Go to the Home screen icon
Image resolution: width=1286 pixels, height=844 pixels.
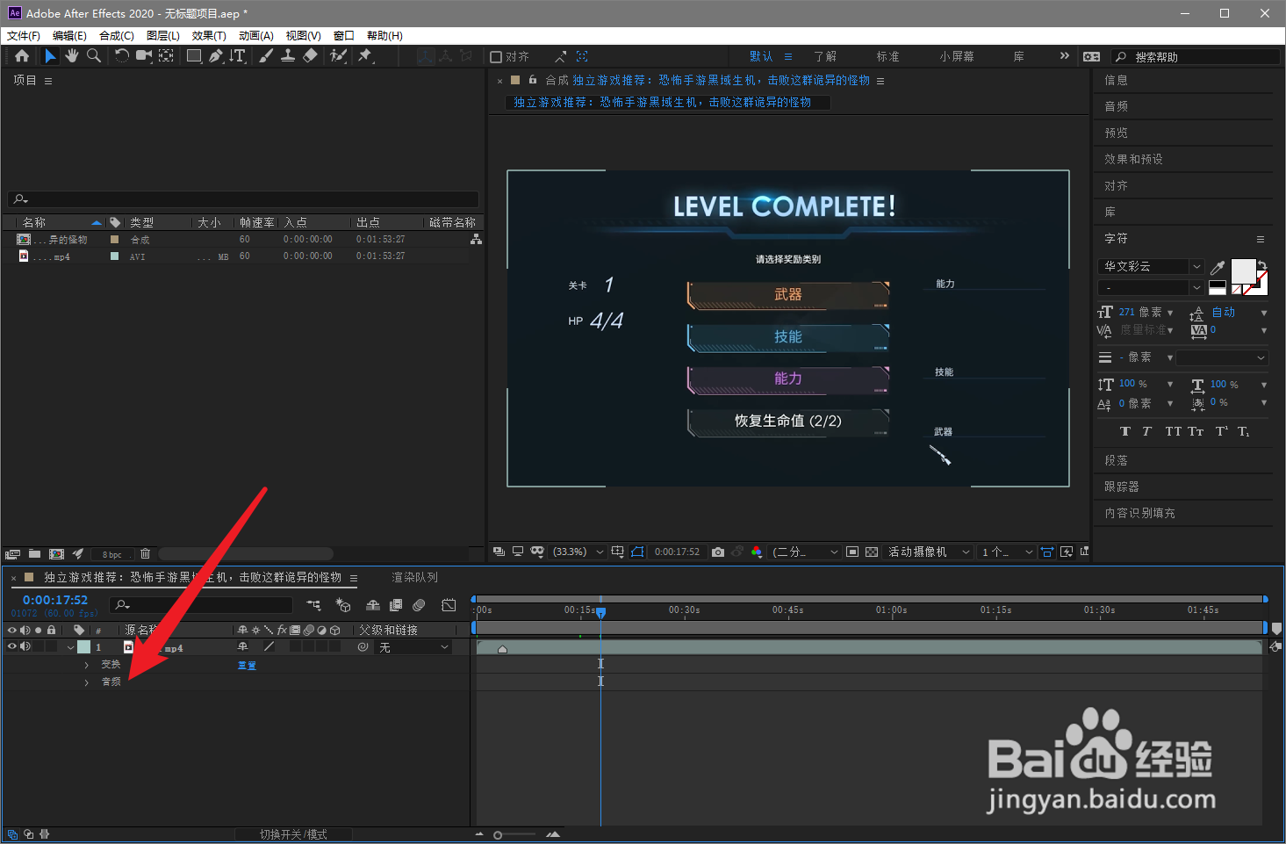click(22, 55)
